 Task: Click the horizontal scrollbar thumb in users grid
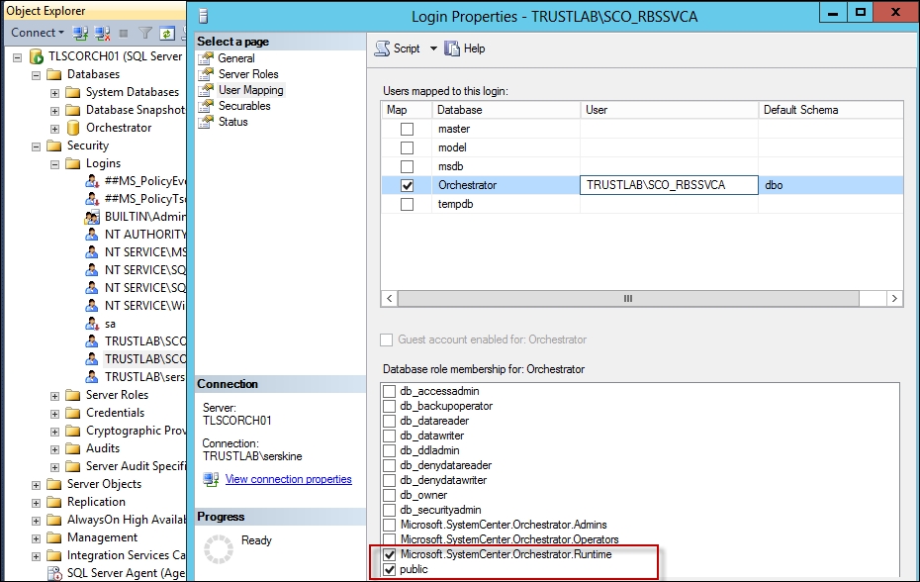tap(628, 298)
